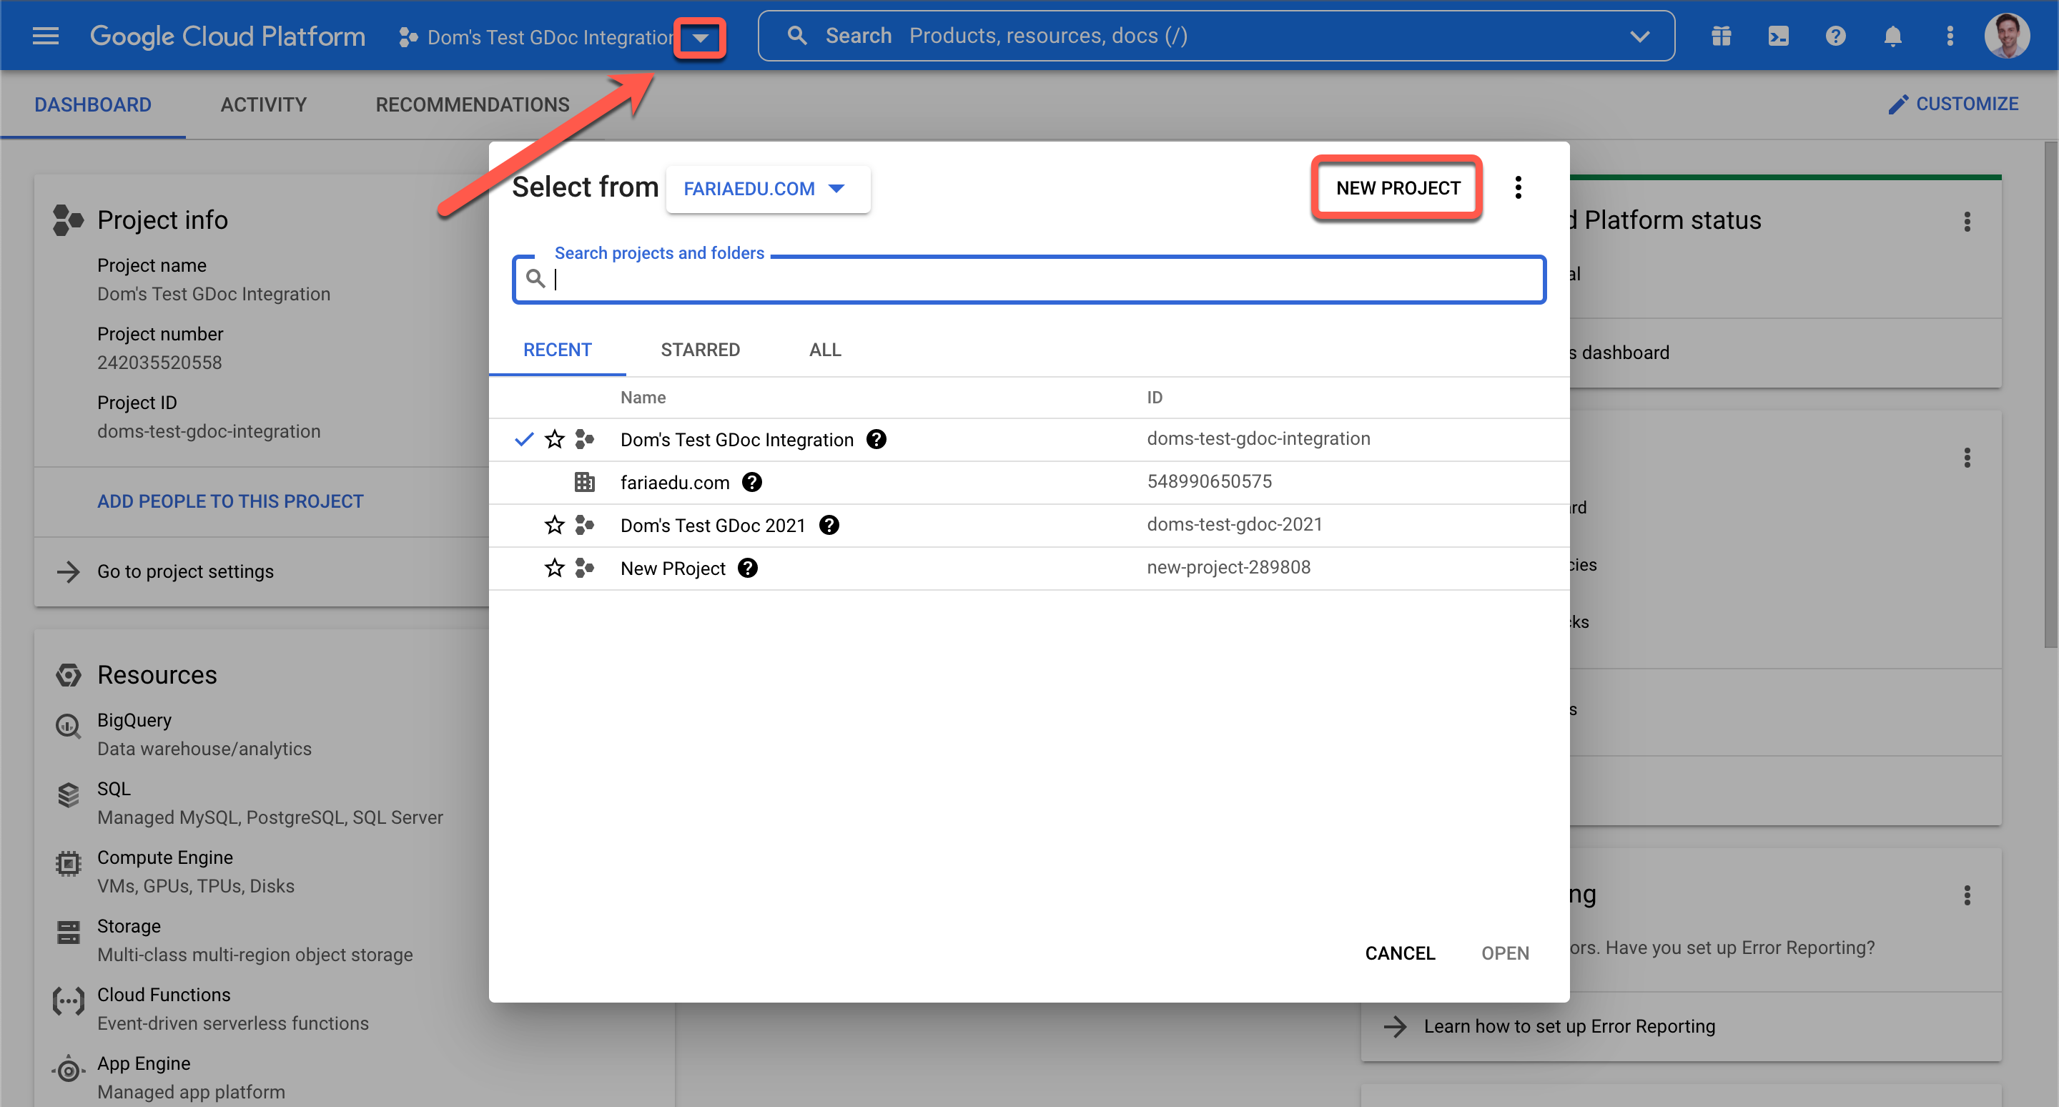
Task: Click help icon beside fariaedu.com
Action: (x=751, y=482)
